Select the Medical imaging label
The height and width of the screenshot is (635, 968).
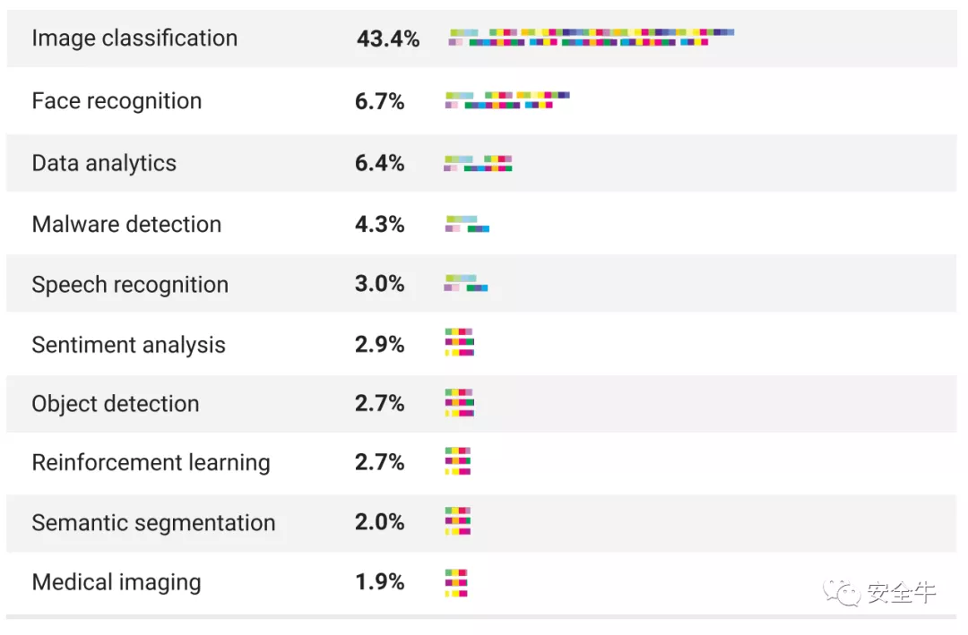click(117, 582)
